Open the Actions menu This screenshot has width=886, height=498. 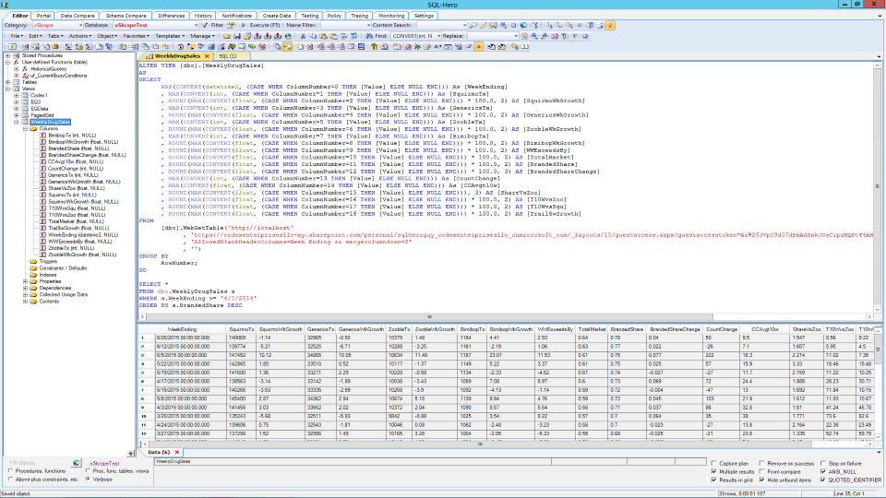(x=79, y=36)
